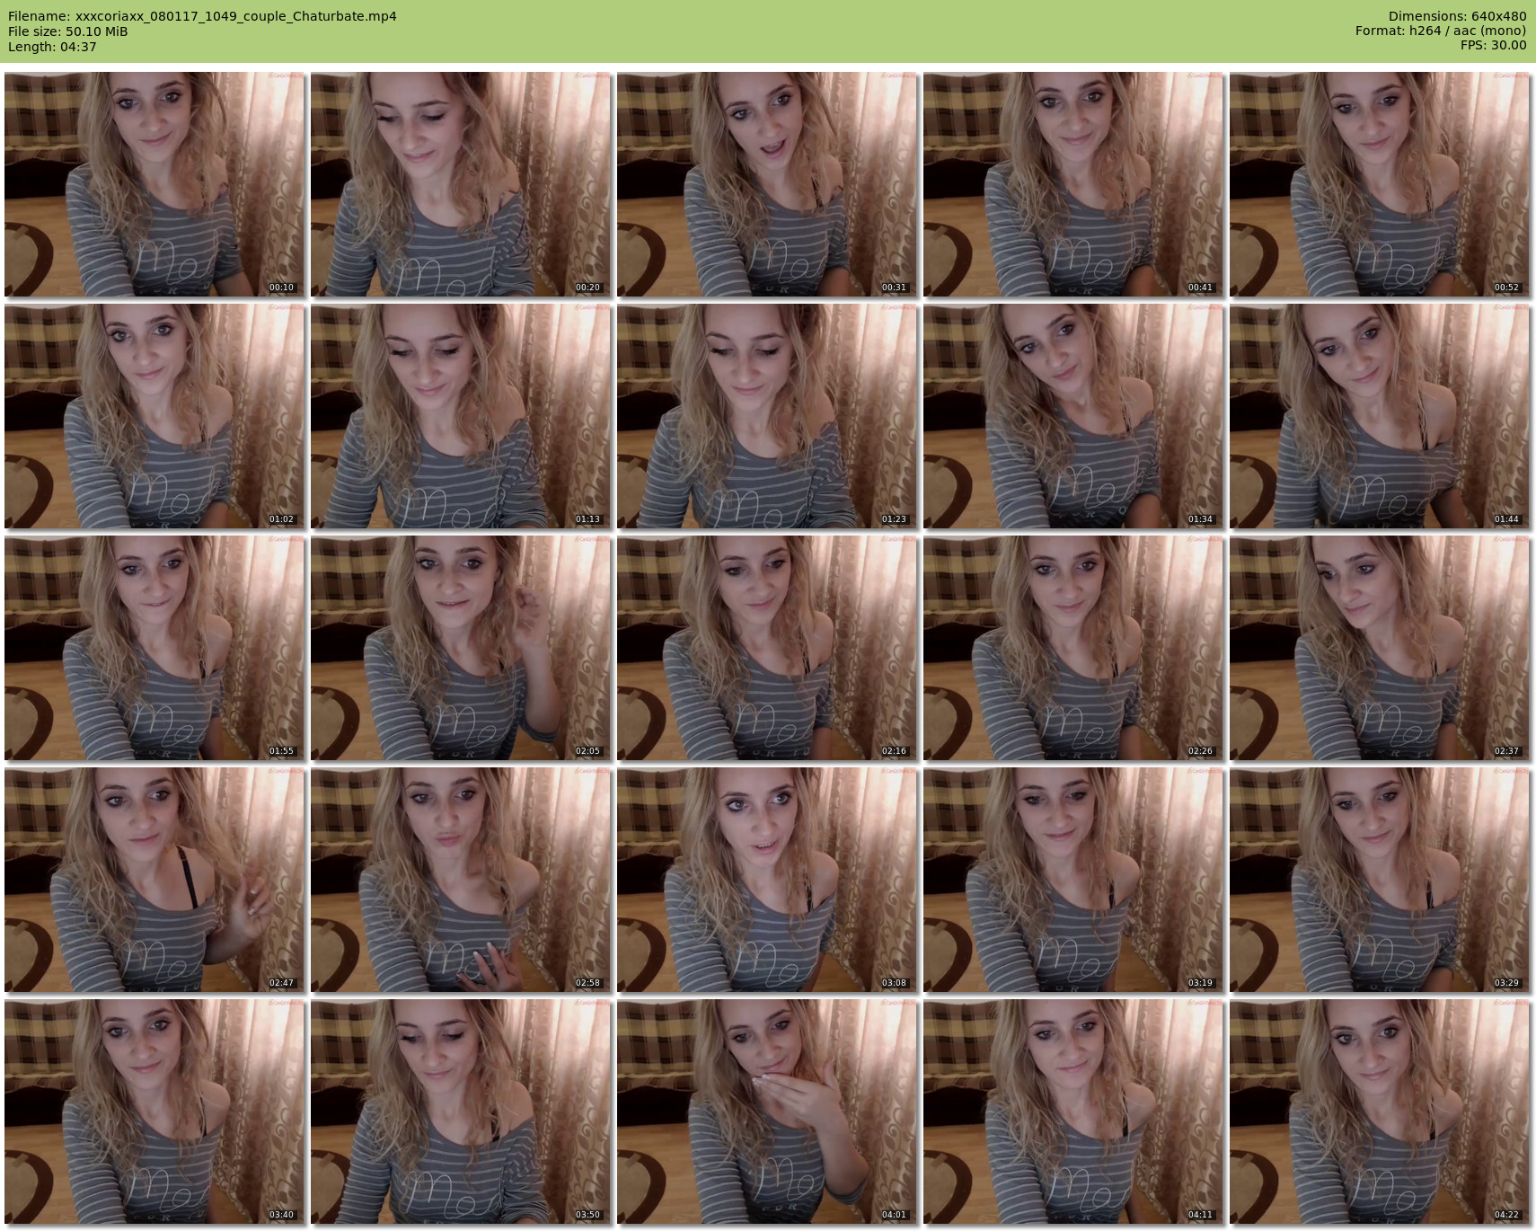Choose the frame labeled 02:26
This screenshot has height=1231, width=1536.
(1073, 648)
